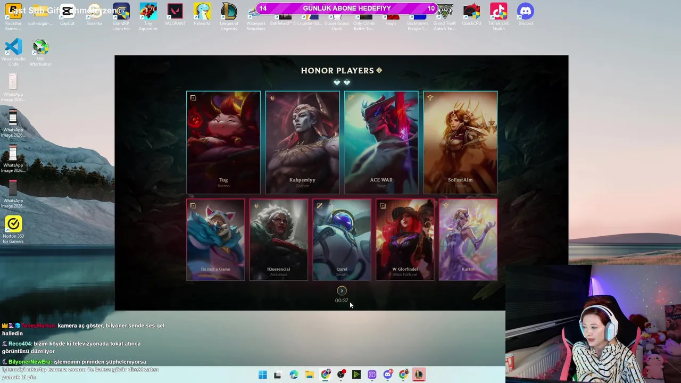Open the Rockstar Games desktop shortcut
Screen dimensions: 681x383
click(13, 16)
